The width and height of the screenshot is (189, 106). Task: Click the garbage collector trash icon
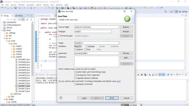[141, 105]
